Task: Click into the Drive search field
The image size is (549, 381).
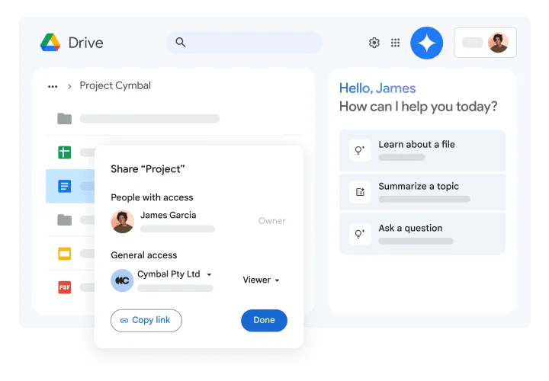Action: pyautogui.click(x=244, y=43)
